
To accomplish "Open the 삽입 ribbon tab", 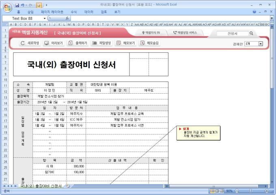I will click(30, 12).
